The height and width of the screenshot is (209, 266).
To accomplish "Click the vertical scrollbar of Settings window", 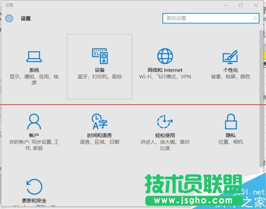I will click(x=262, y=99).
